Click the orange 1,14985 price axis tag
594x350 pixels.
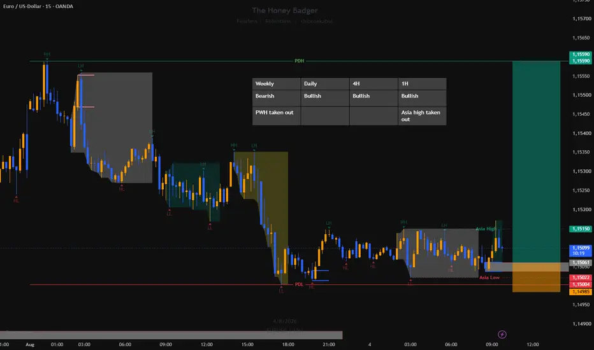581,291
